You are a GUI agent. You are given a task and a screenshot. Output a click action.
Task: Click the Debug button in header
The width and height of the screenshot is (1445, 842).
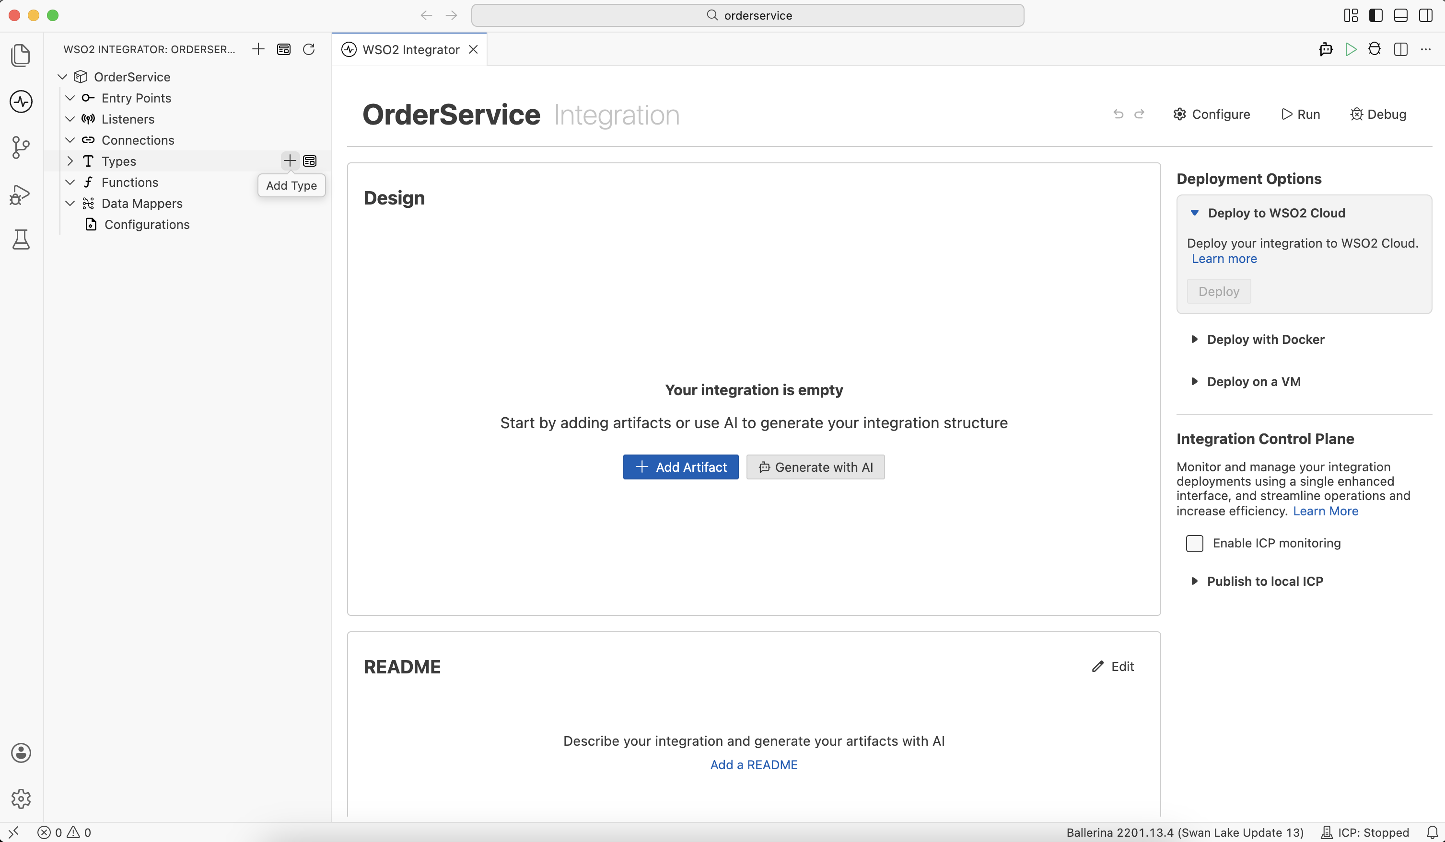point(1378,114)
